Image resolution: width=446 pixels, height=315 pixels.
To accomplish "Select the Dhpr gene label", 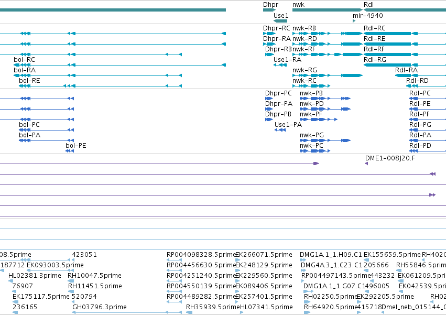I will tap(270, 5).
